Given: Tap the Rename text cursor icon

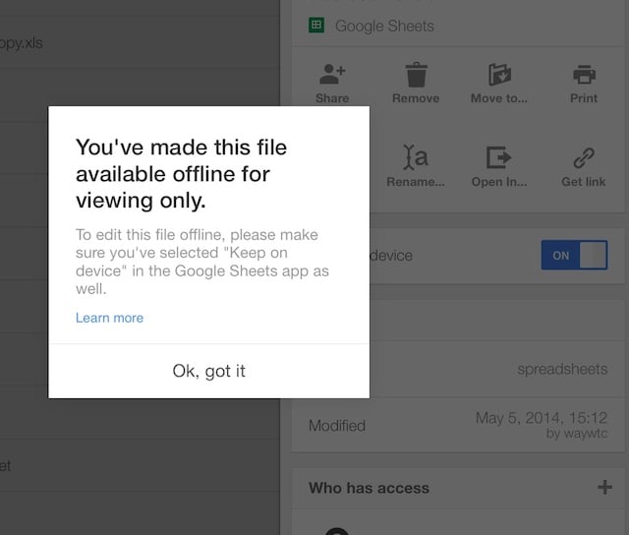Looking at the screenshot, I should click(416, 157).
